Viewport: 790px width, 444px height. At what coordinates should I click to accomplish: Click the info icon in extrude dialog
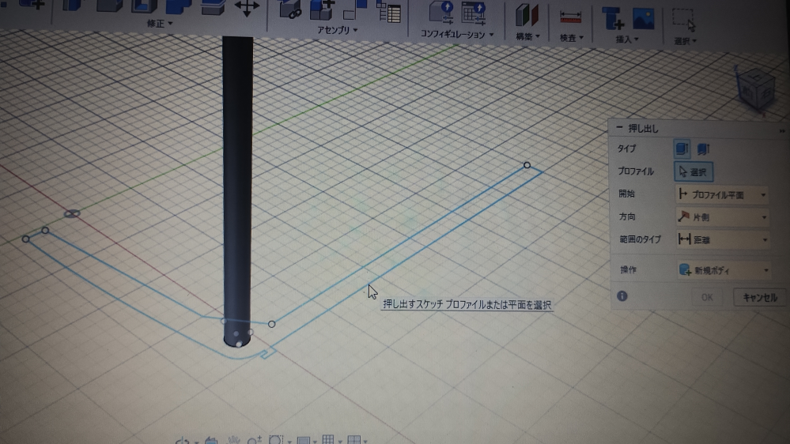point(622,295)
